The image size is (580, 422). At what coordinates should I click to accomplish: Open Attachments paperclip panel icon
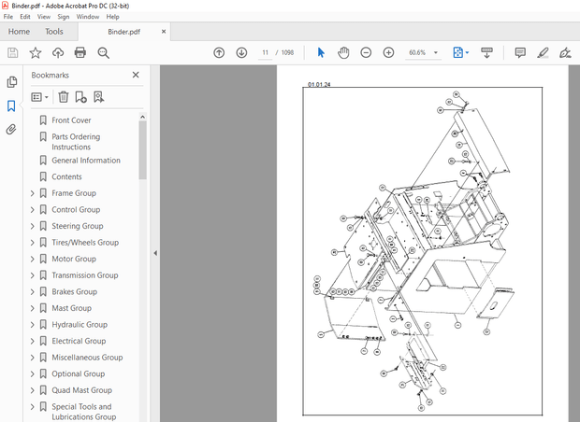11,130
